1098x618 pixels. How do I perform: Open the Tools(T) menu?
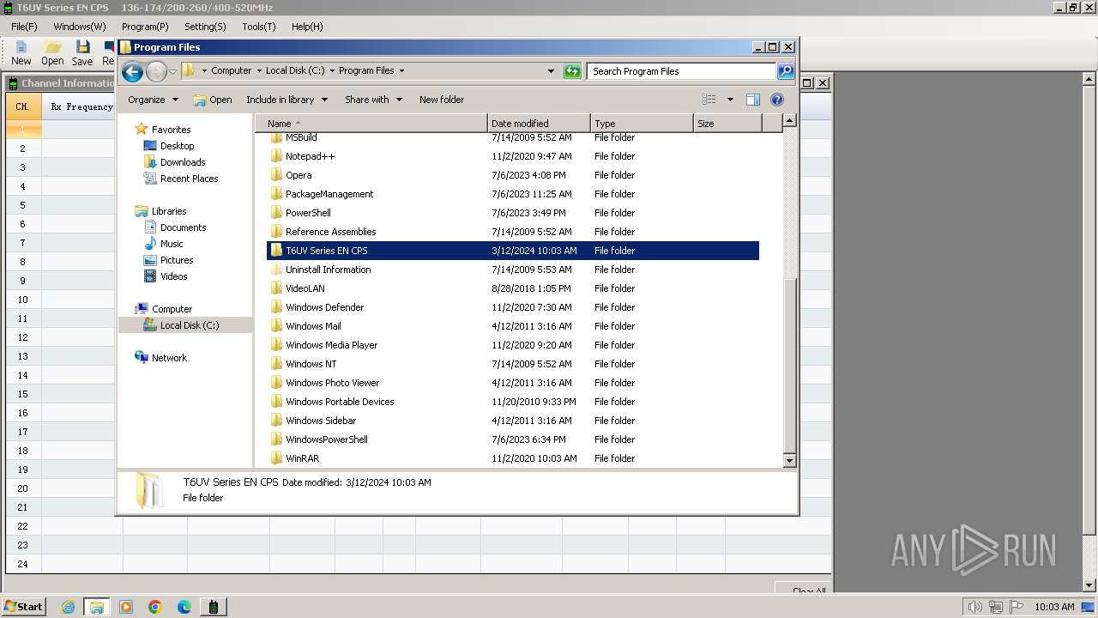click(259, 27)
